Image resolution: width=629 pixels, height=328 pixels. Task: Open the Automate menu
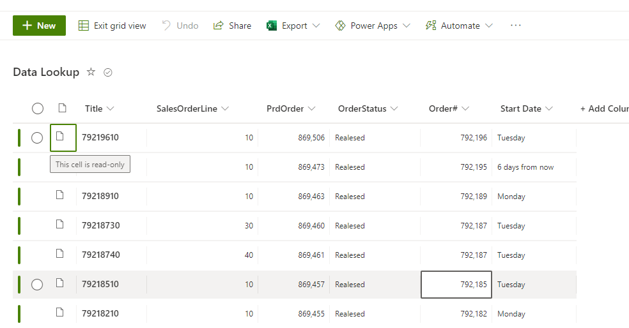460,26
